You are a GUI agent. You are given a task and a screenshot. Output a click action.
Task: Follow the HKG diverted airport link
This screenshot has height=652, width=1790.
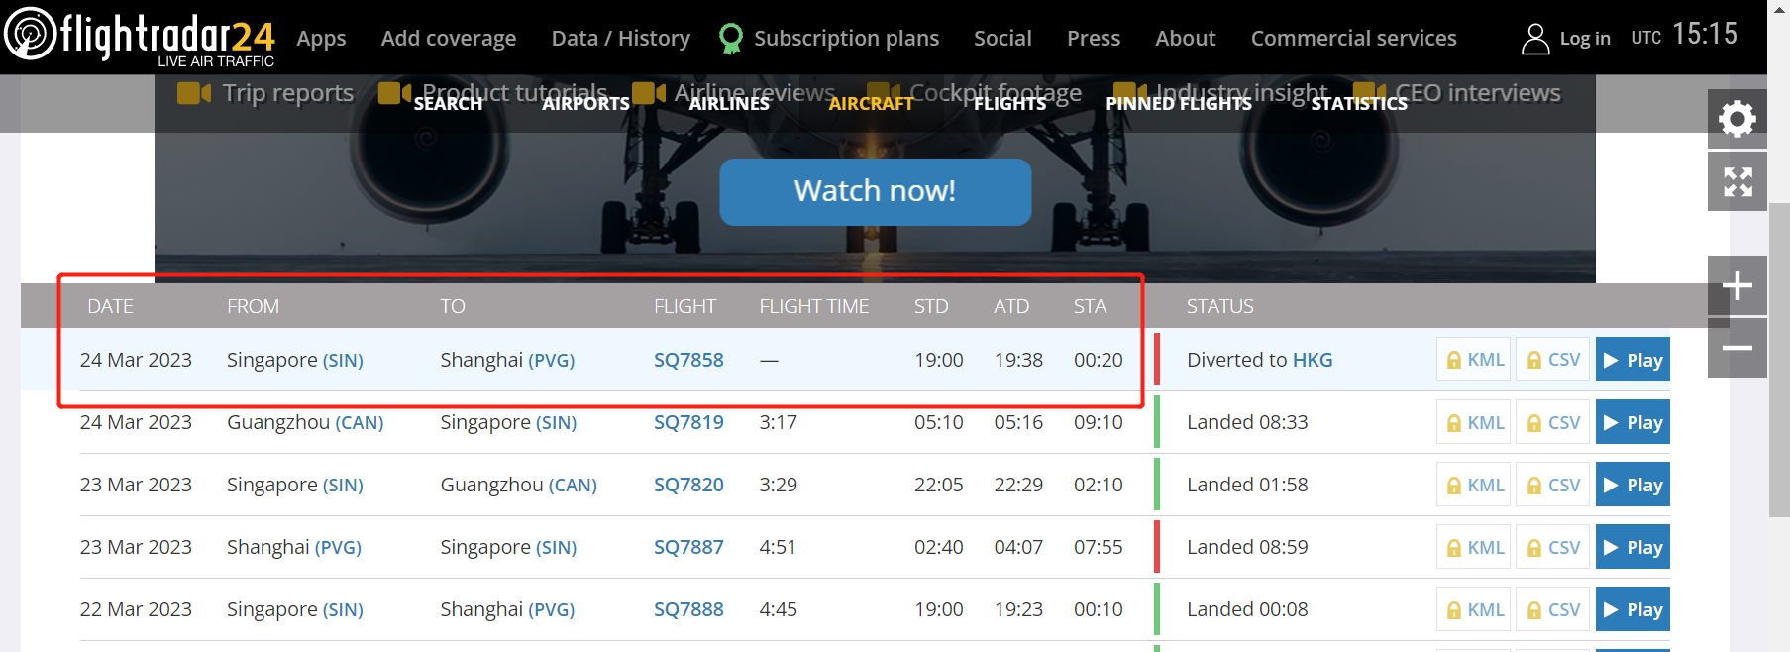1313,360
